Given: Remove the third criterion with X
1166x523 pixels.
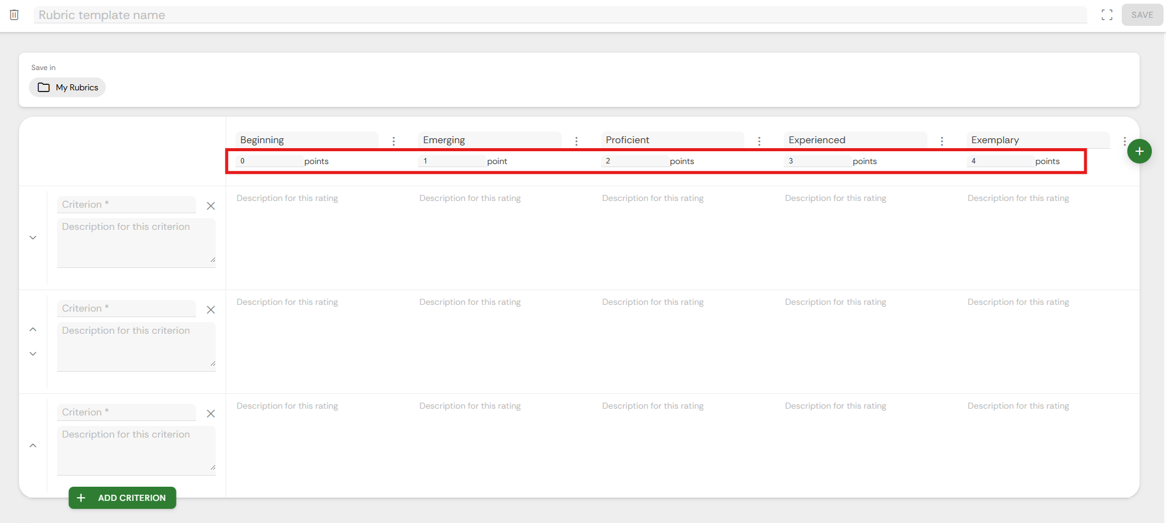Looking at the screenshot, I should tap(211, 414).
